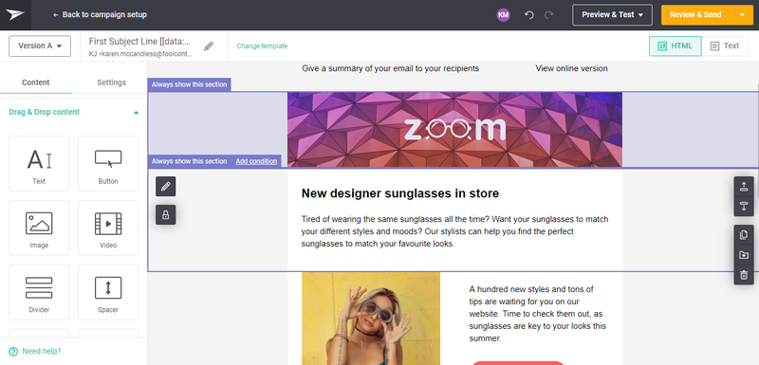The height and width of the screenshot is (365, 759).
Task: Undo the last change
Action: point(529,15)
